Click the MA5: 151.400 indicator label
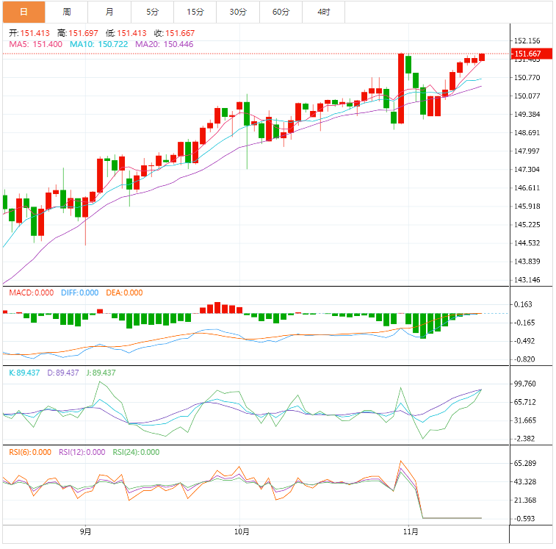The width and height of the screenshot is (556, 549). (36, 45)
